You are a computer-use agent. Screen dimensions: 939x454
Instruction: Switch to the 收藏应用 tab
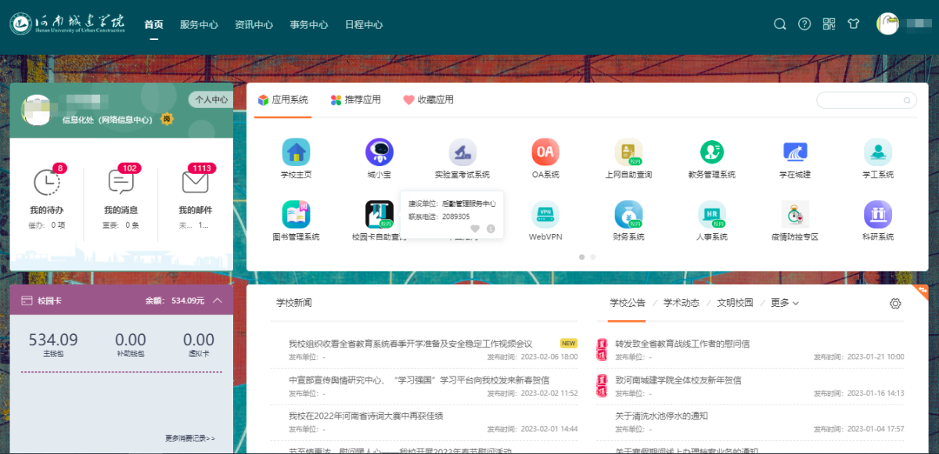coord(428,100)
